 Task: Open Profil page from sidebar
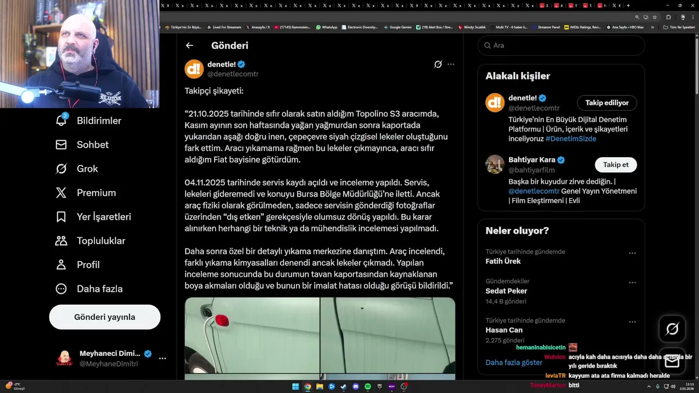coord(78,265)
